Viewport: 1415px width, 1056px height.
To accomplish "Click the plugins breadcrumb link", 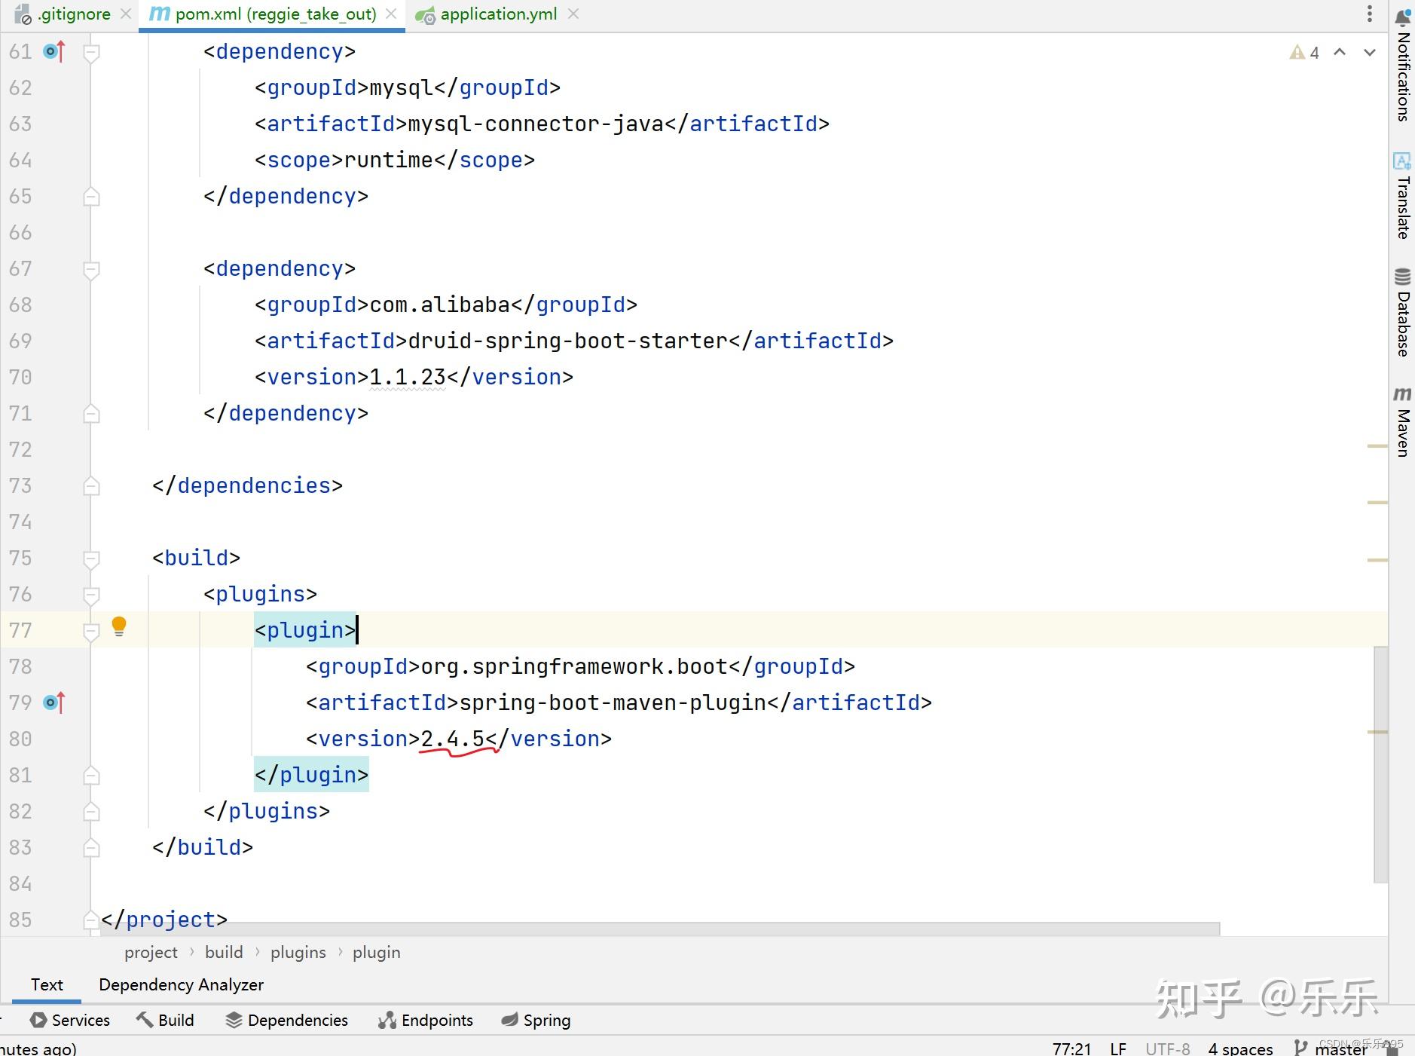I will [298, 952].
